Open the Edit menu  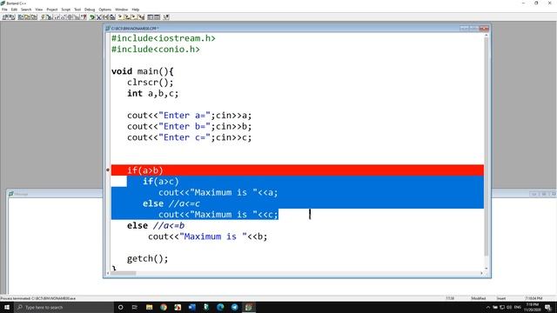click(x=14, y=10)
